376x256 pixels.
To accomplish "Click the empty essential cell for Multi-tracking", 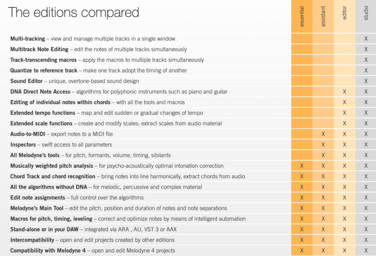I will pyautogui.click(x=302, y=39).
